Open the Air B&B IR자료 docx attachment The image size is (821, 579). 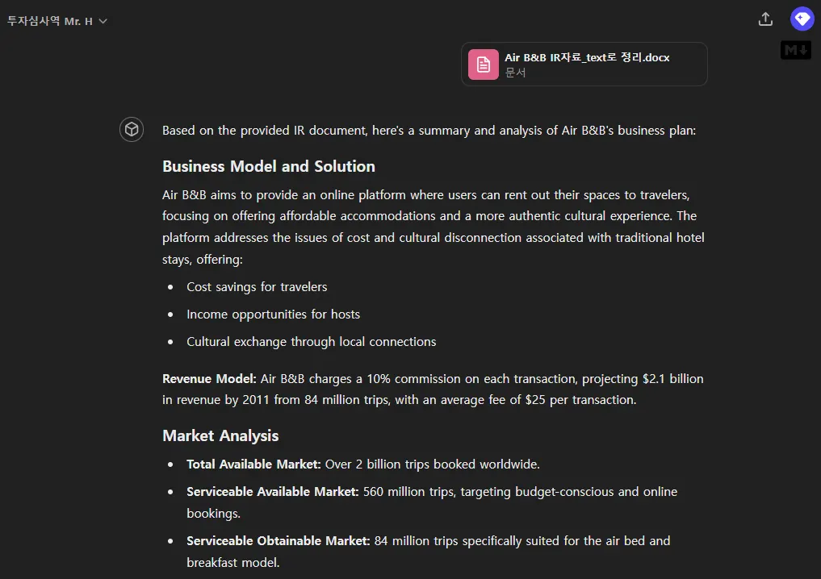point(587,57)
